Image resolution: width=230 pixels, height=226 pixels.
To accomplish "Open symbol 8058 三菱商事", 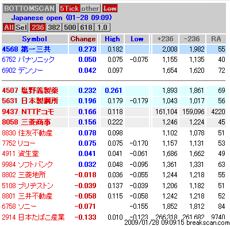I will 26,122.
